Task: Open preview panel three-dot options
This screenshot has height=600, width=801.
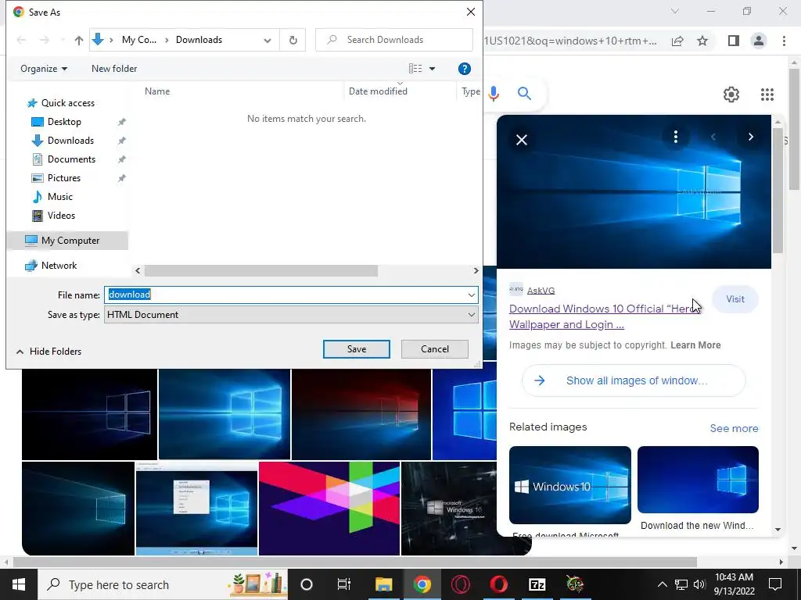Action: pos(675,137)
